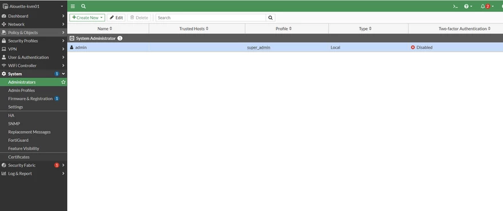Click the Security Fabric icon
The width and height of the screenshot is (503, 211).
tap(4, 165)
